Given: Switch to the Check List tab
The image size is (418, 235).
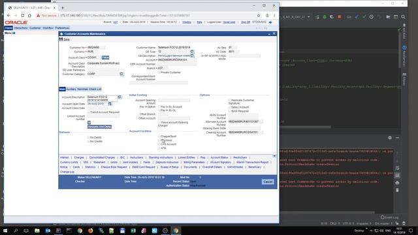Looking at the screenshot, I should (95, 89).
